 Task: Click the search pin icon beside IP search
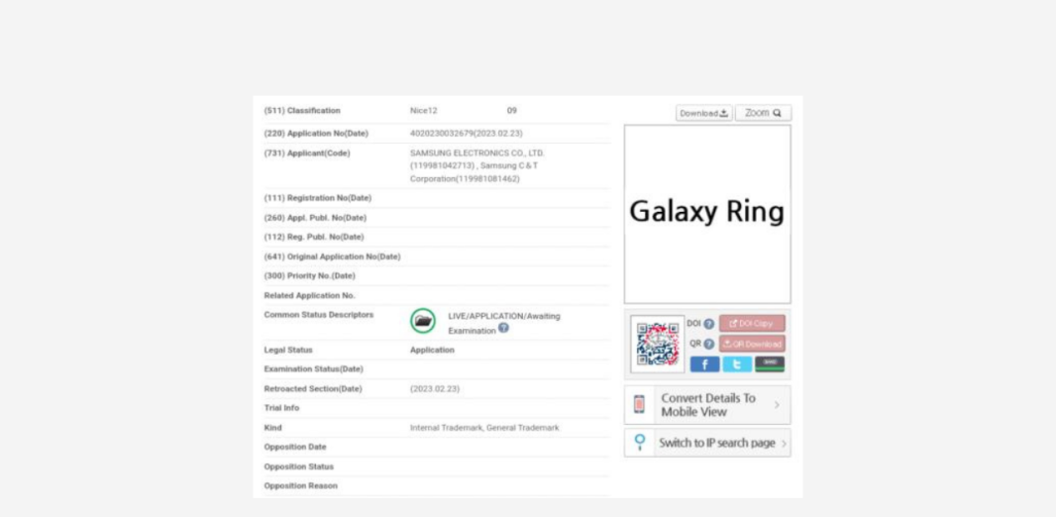tap(640, 443)
